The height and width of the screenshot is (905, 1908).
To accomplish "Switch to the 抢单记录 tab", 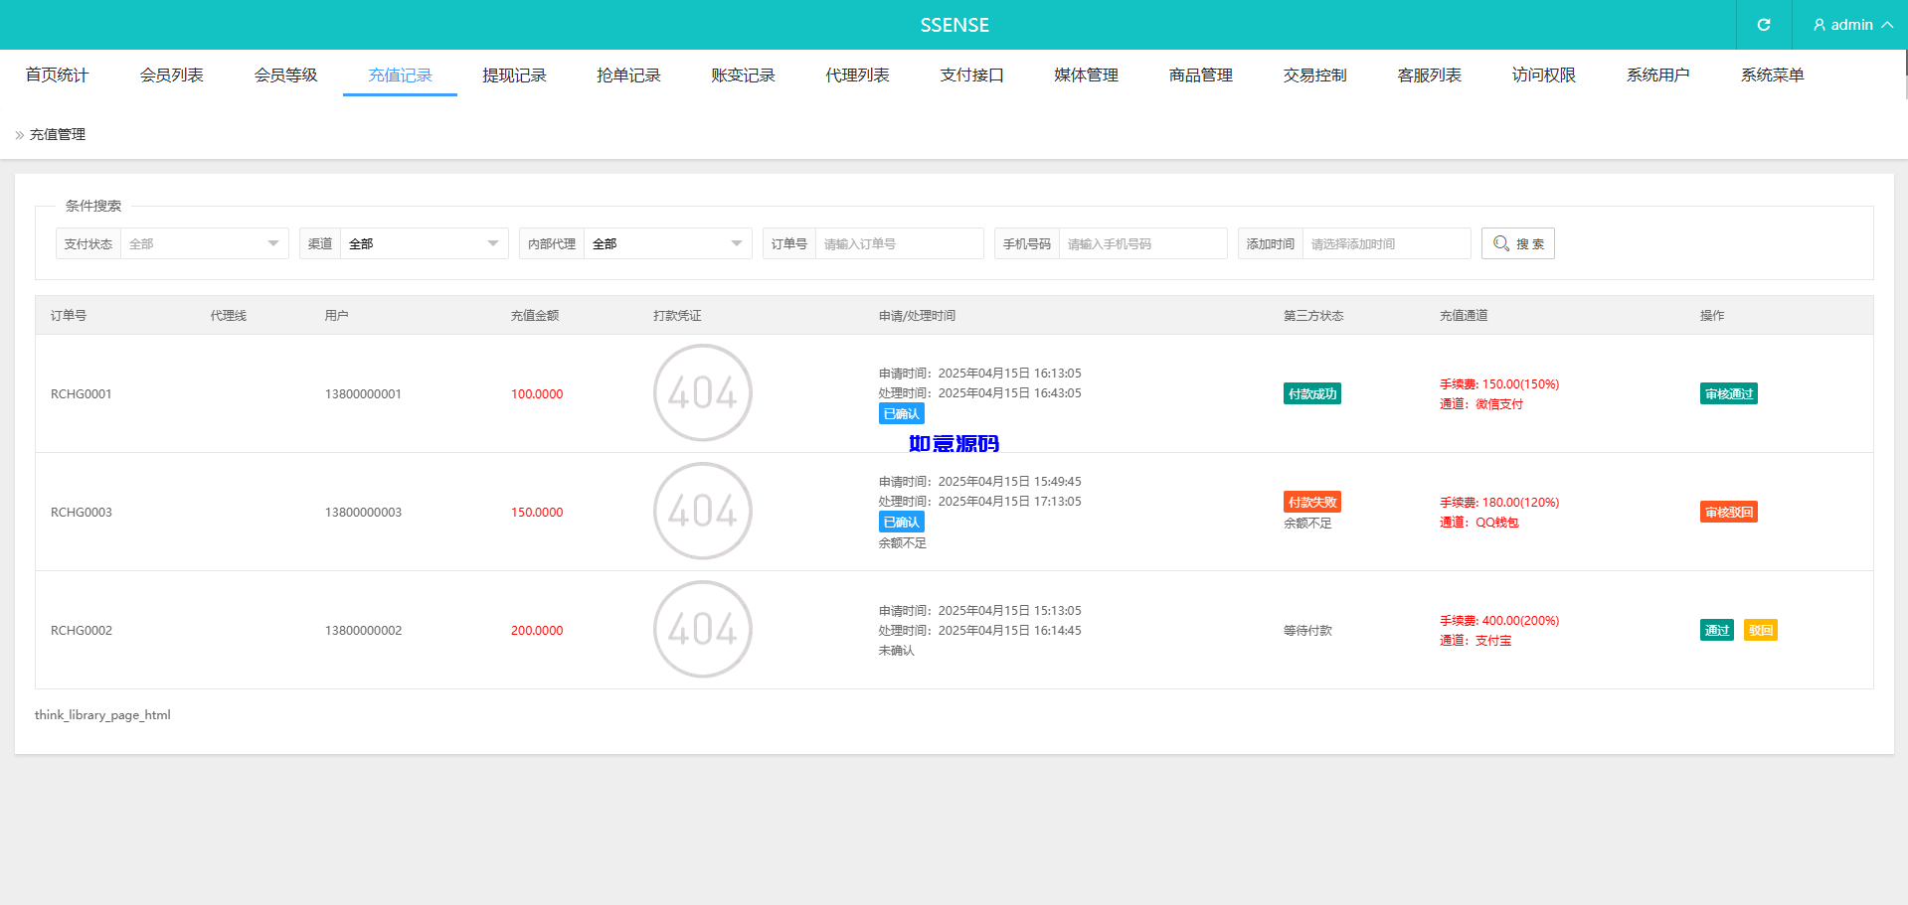I will (628, 75).
